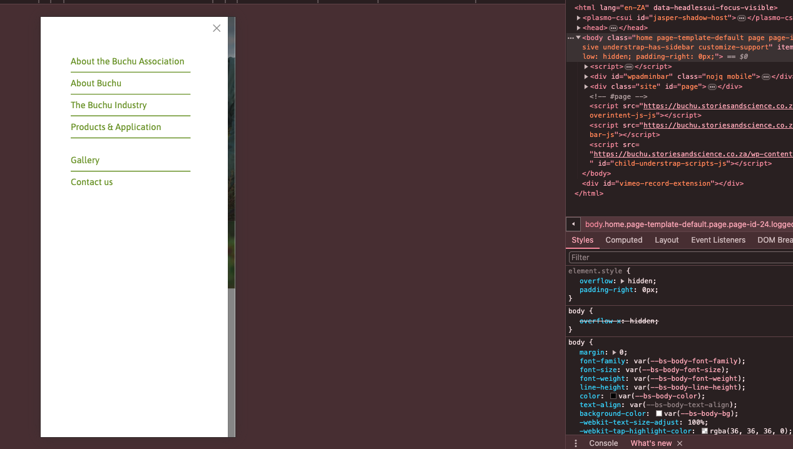Expand the div id wpadminbar node

pyautogui.click(x=586, y=77)
